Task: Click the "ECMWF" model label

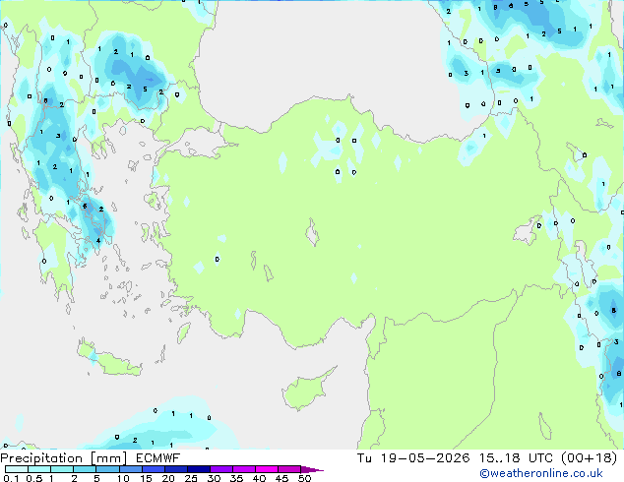Action: tap(158, 458)
